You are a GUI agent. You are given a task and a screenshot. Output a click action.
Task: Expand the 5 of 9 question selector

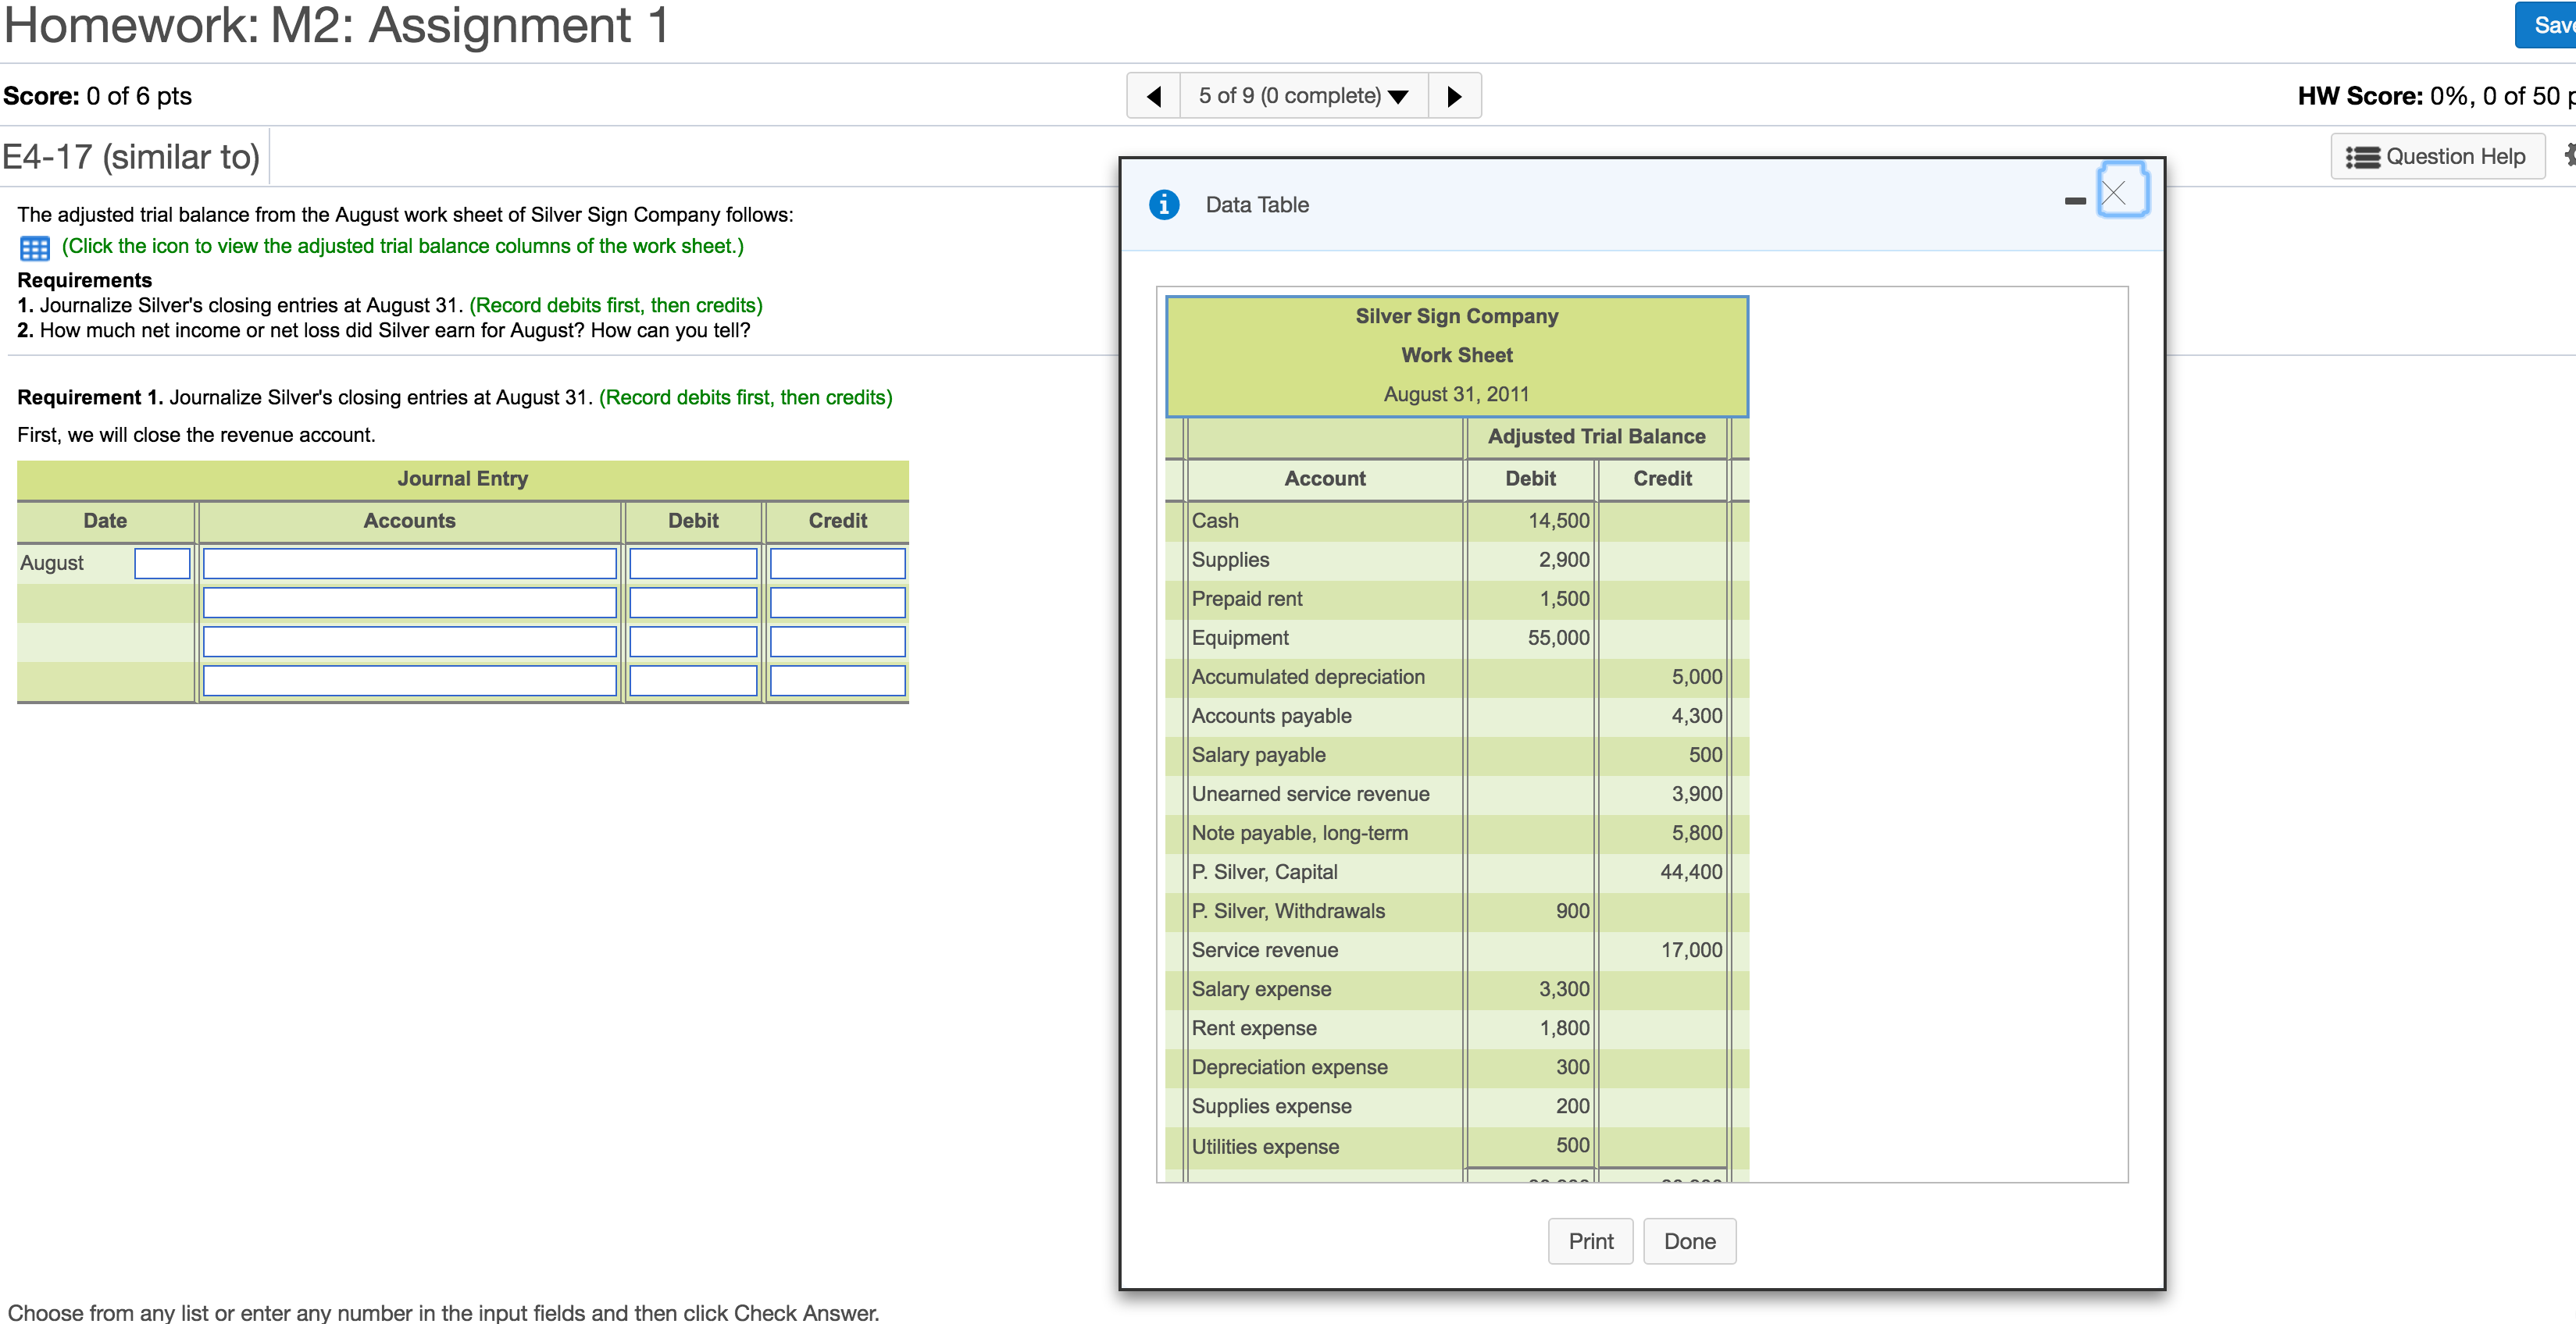click(1303, 96)
